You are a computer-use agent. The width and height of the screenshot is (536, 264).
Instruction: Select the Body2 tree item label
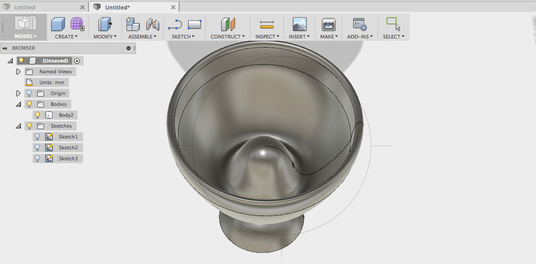[x=66, y=115]
